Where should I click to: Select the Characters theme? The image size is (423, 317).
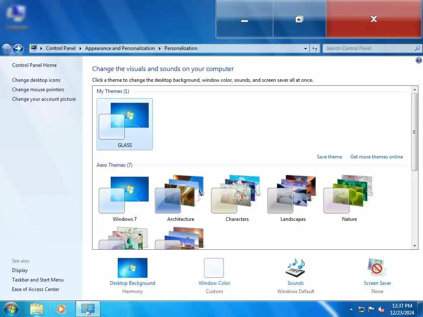coord(237,199)
